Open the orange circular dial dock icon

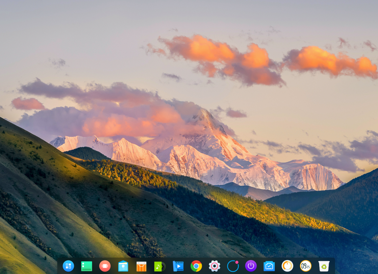287,266
